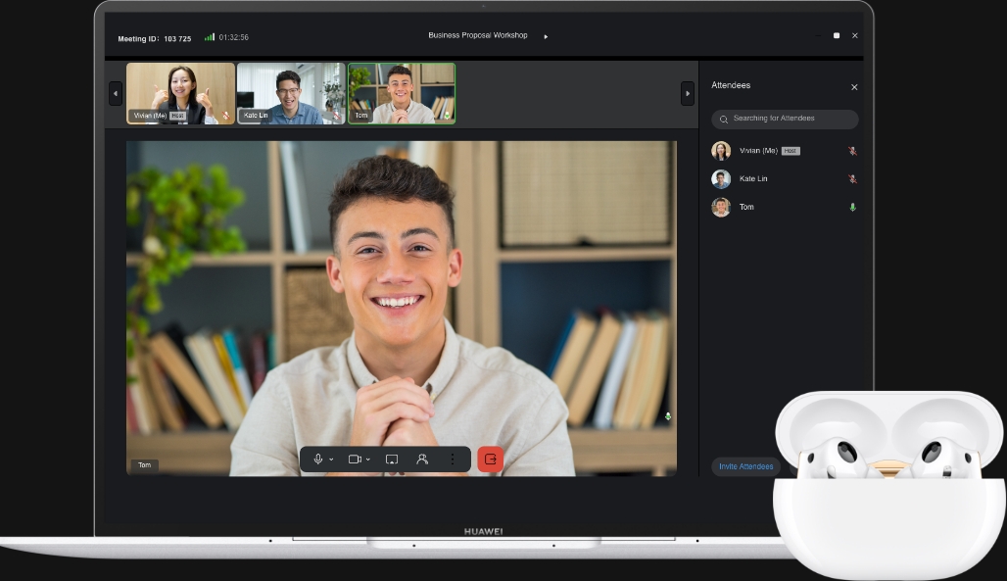Select Tom in the attendees list
This screenshot has width=1007, height=581.
coord(746,208)
